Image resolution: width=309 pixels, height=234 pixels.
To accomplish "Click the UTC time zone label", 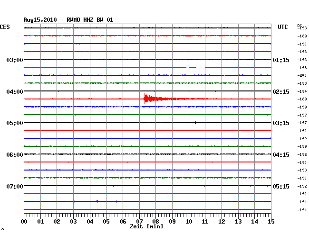I will pos(282,27).
